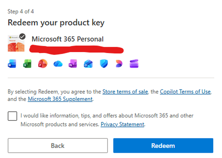
Task: Click the checkmark badge on product image
Action: [22, 36]
